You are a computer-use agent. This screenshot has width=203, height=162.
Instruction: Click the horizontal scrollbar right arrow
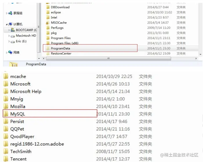coord(196,58)
